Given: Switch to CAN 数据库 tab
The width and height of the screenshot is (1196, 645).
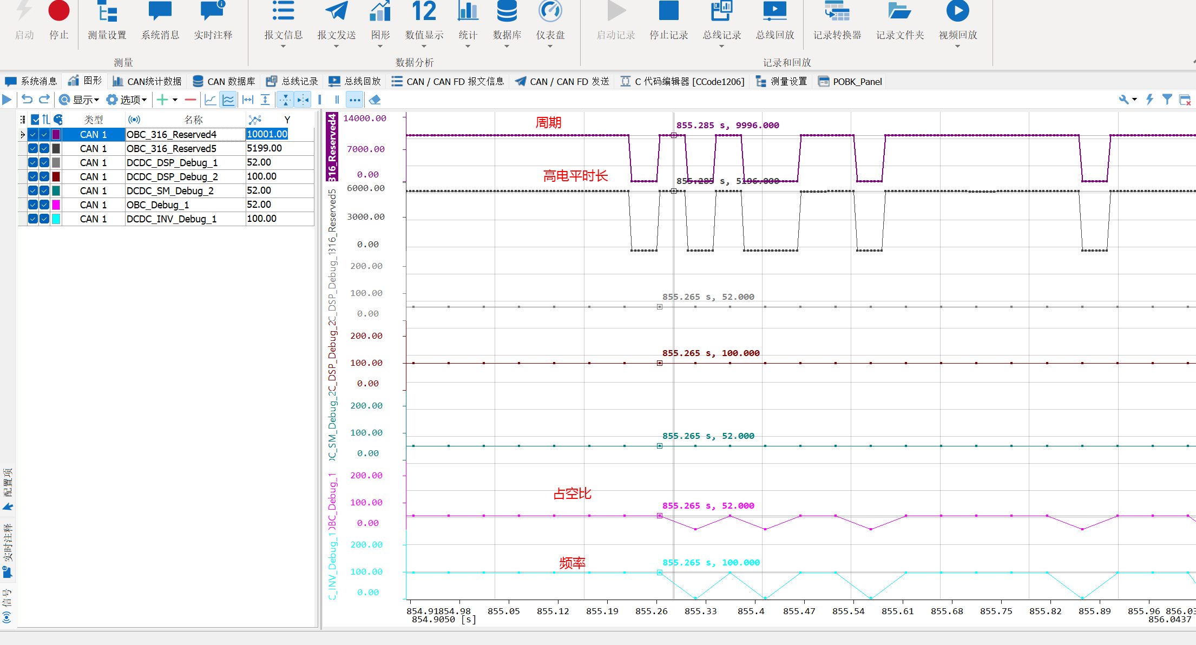Looking at the screenshot, I should pos(224,81).
